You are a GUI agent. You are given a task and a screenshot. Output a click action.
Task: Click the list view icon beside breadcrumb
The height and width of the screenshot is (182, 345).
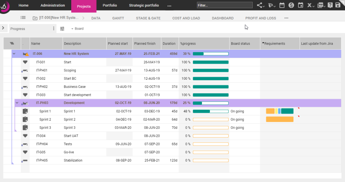[x=23, y=17]
